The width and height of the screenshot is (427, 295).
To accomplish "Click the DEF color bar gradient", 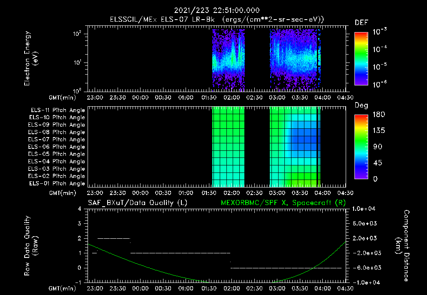I will tap(361, 59).
